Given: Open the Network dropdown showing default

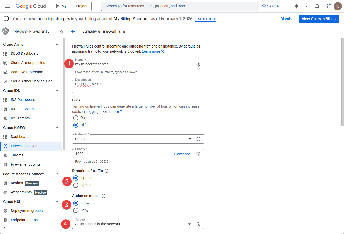Looking at the screenshot, I should [138, 139].
